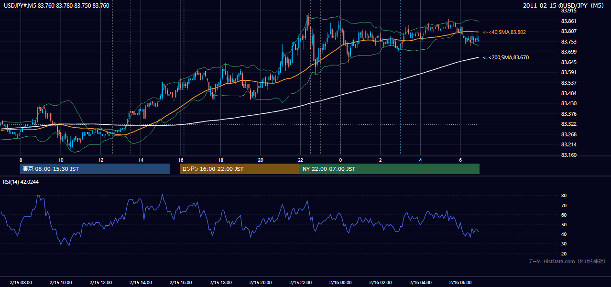This screenshot has height=287, width=611.
Task: Click the RSI(14) 42.0244 indicator label
Action: tap(22, 182)
